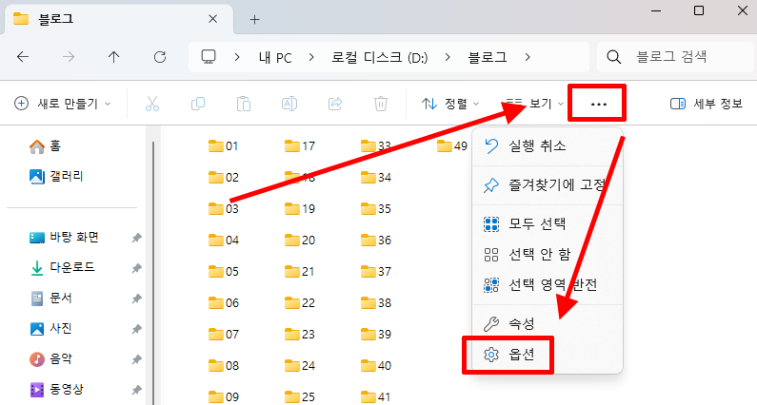Open the 새로 만들기 dropdown
The height and width of the screenshot is (405, 757).
click(x=63, y=104)
